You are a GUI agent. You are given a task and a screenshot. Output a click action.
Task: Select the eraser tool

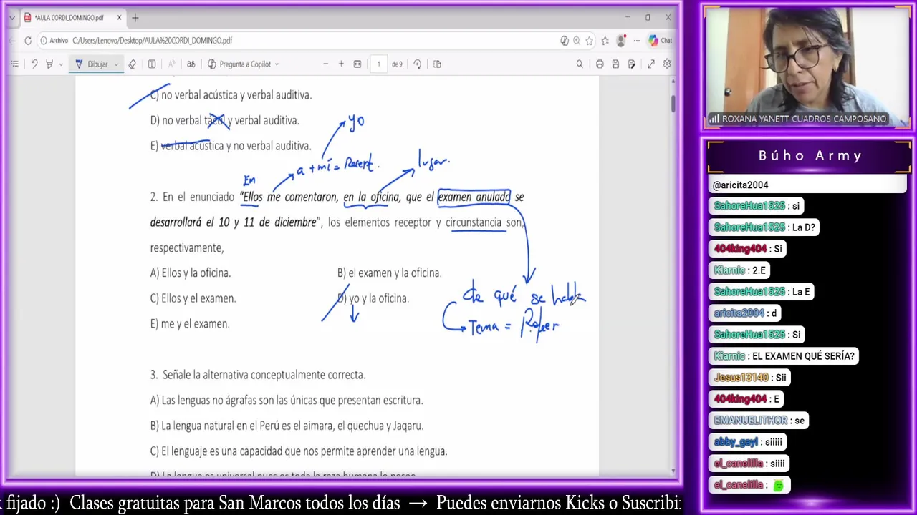click(133, 64)
